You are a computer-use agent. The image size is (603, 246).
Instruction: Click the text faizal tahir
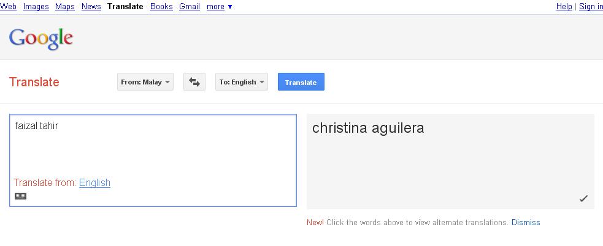[37, 126]
